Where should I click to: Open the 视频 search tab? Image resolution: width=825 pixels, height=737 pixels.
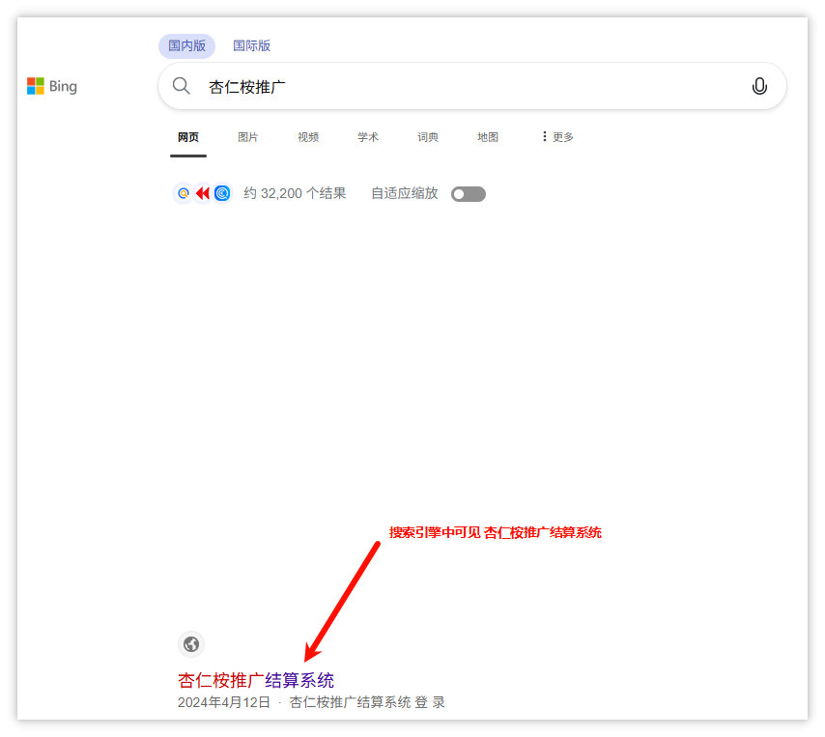click(308, 137)
